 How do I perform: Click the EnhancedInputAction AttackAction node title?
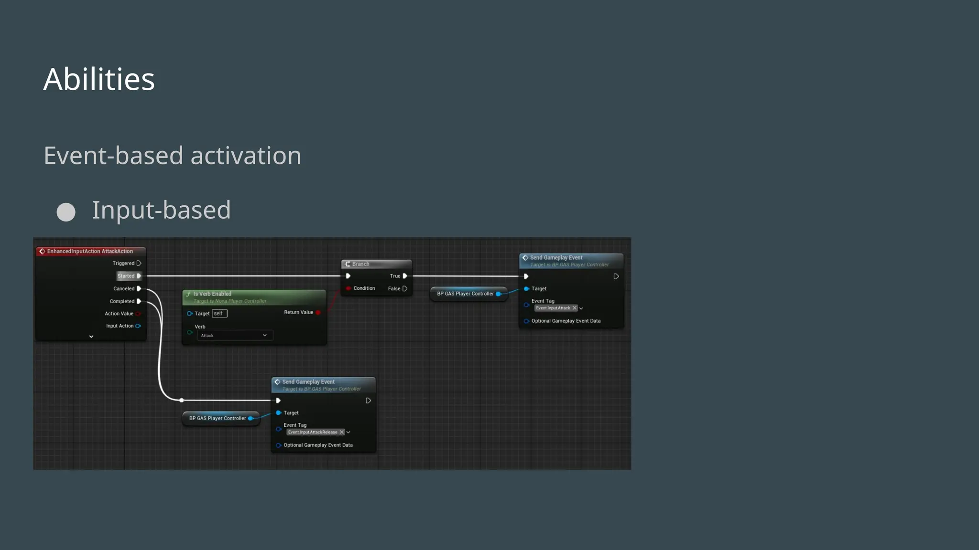(90, 251)
